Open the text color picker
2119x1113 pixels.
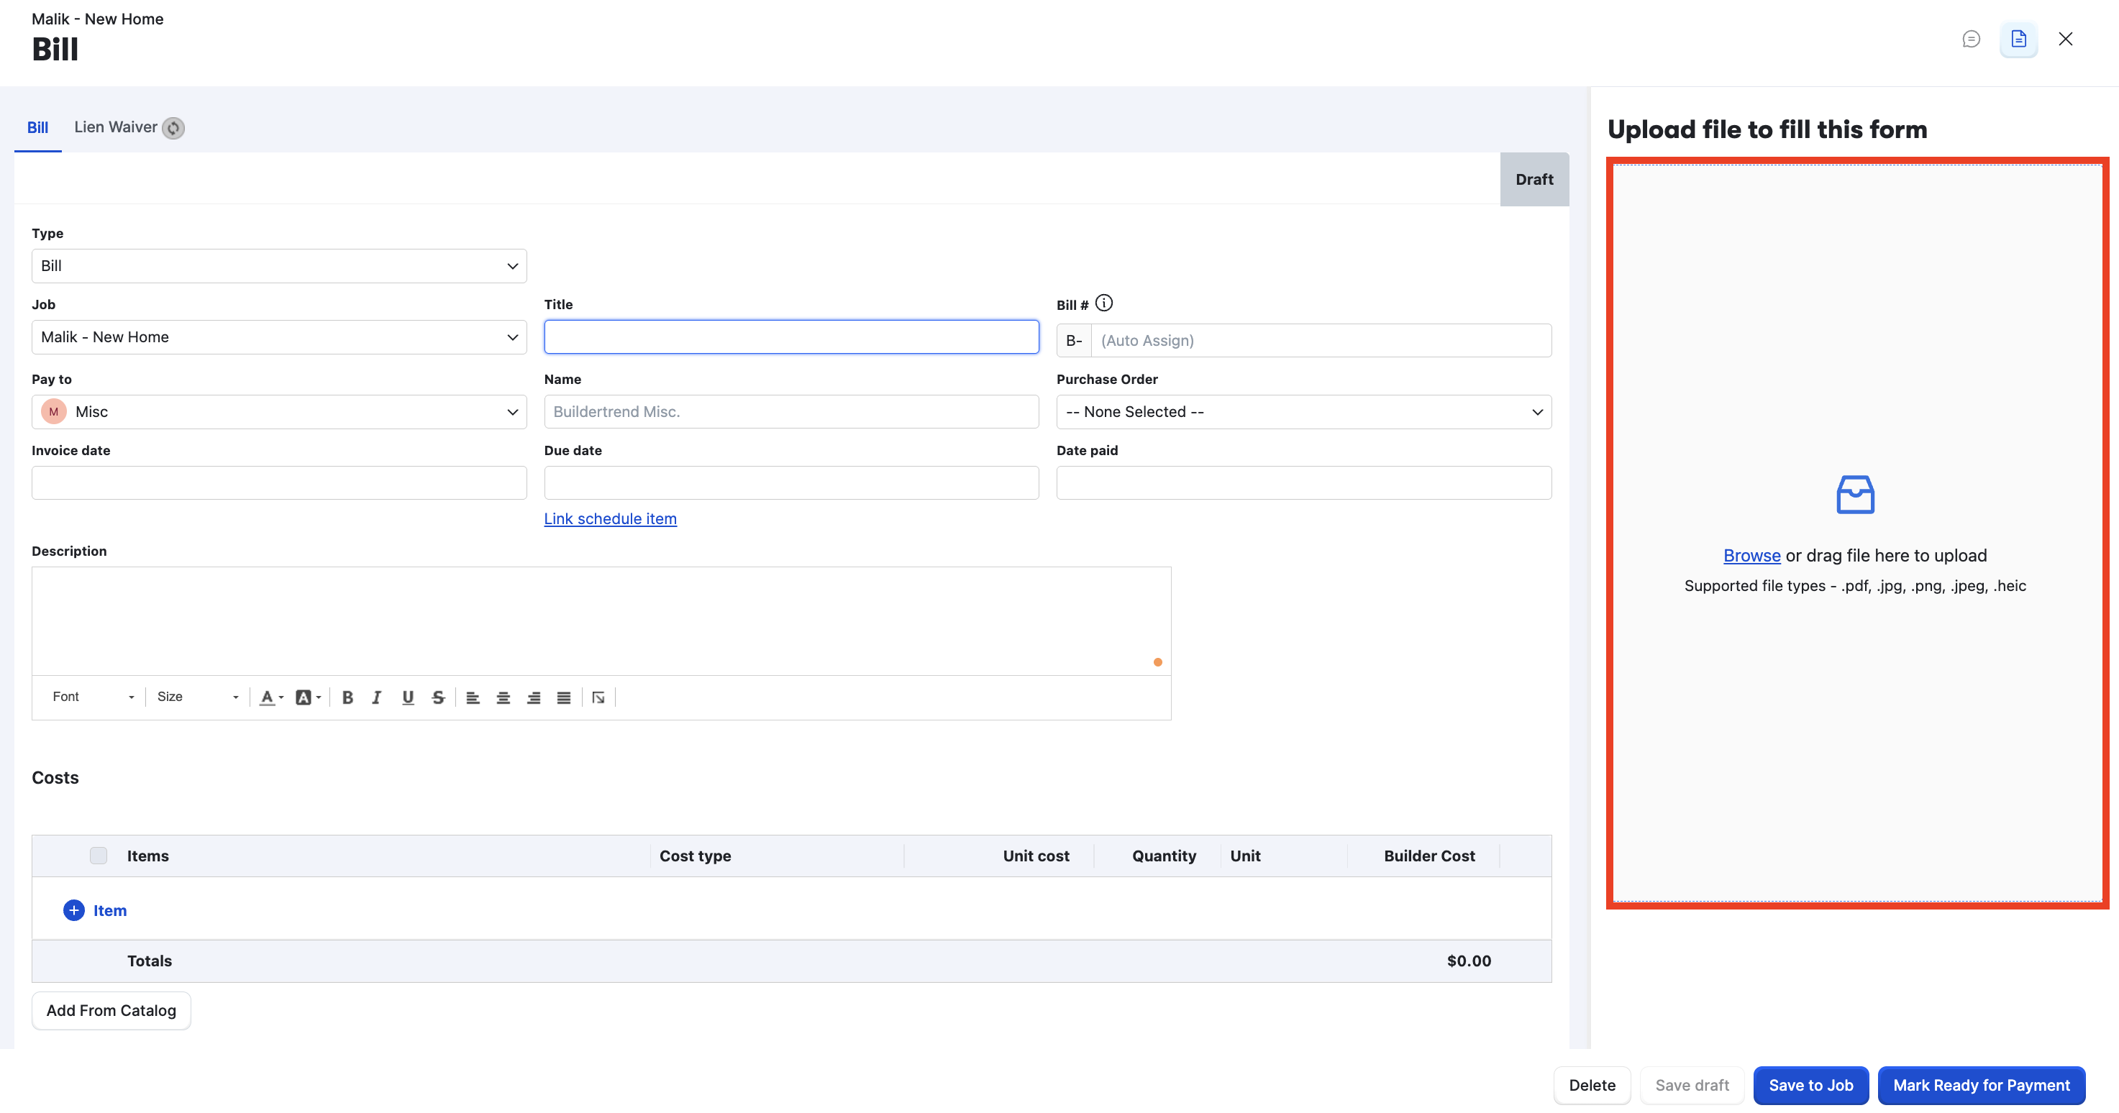[x=271, y=697]
